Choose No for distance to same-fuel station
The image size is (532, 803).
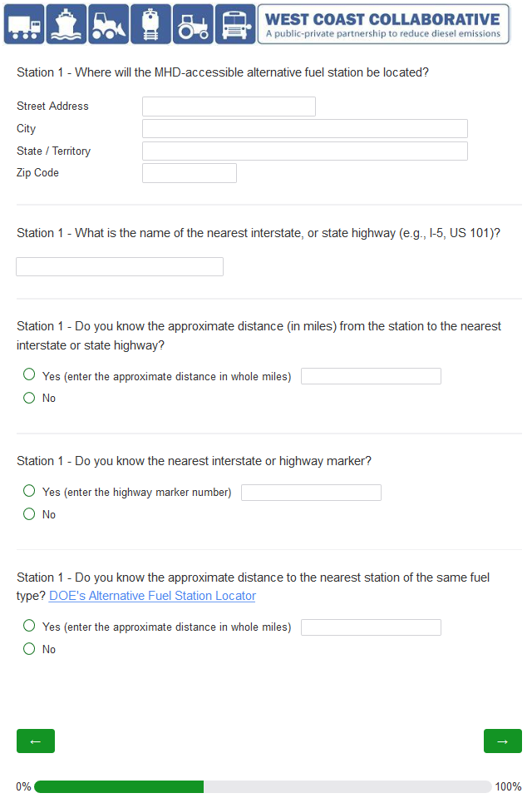pos(30,649)
